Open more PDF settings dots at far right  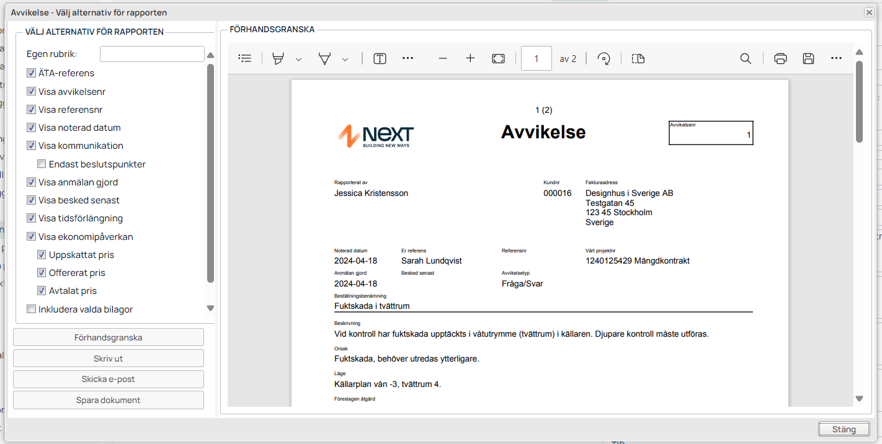click(x=836, y=58)
